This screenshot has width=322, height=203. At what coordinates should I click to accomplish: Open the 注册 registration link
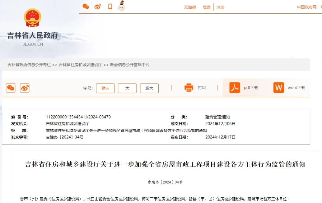point(221,7)
